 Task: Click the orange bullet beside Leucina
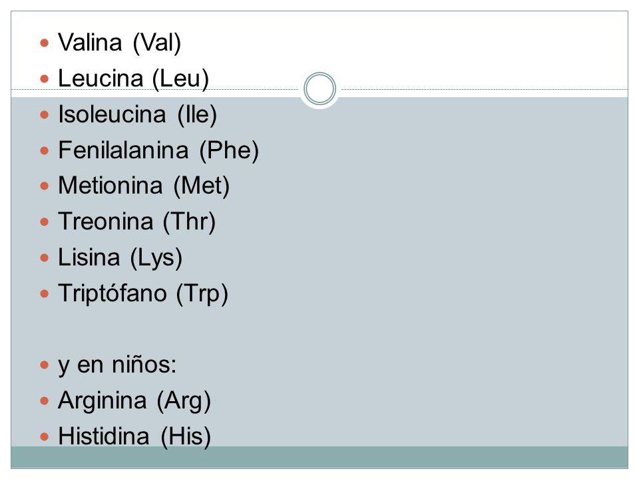click(45, 79)
